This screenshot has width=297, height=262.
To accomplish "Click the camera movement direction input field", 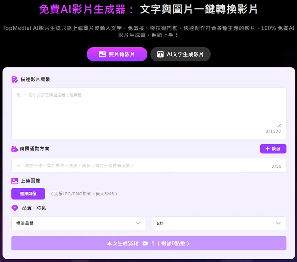I will (x=148, y=165).
